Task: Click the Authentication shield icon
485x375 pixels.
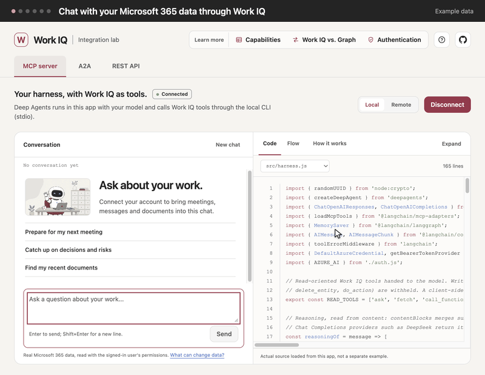Action: point(370,39)
